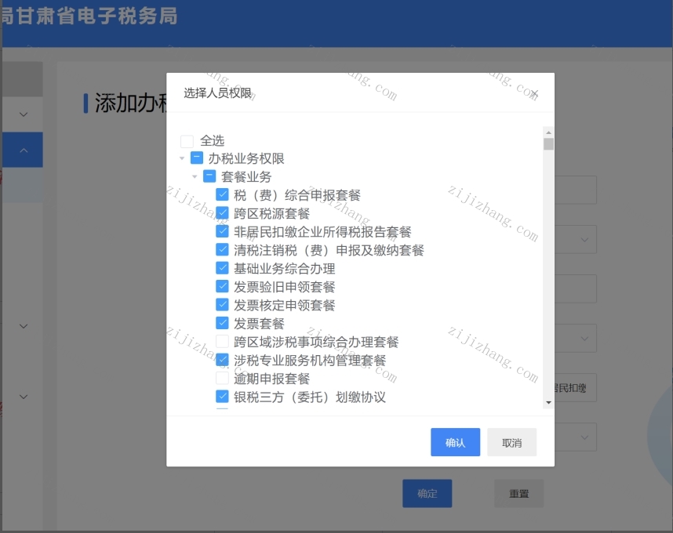The image size is (673, 533).
Task: Check 逾期申报套餐 checkbox
Action: point(222,378)
